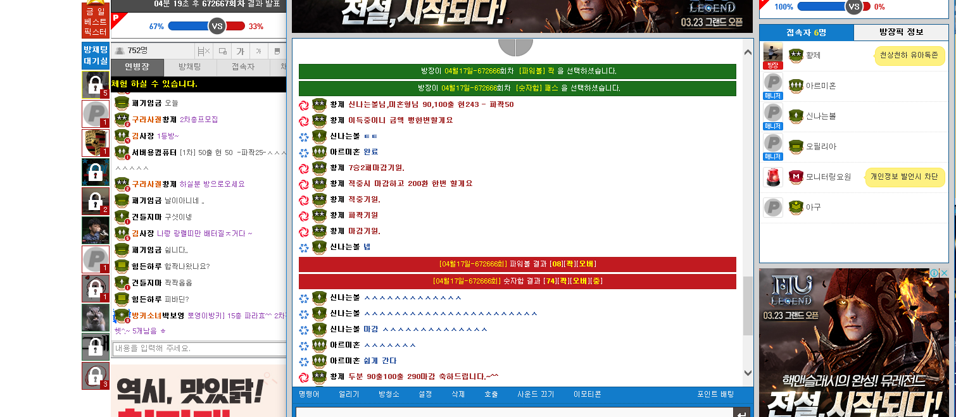Click the send arrow button beside chat input
The image size is (956, 417).
click(x=741, y=413)
